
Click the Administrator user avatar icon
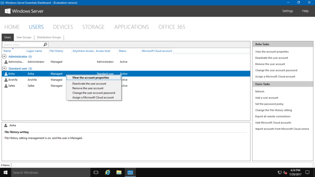pos(6,62)
